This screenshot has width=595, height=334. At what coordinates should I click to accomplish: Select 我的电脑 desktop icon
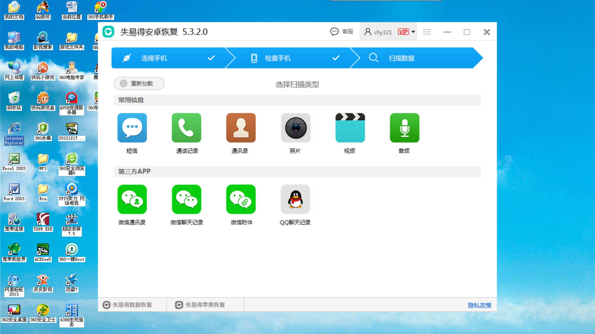point(14,41)
